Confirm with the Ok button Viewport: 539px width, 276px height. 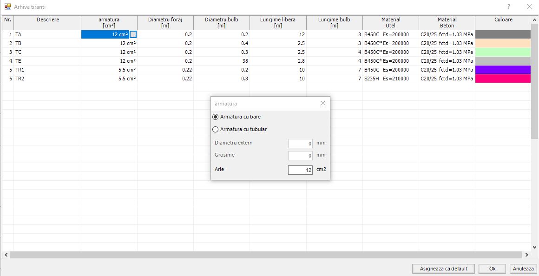[492, 269]
